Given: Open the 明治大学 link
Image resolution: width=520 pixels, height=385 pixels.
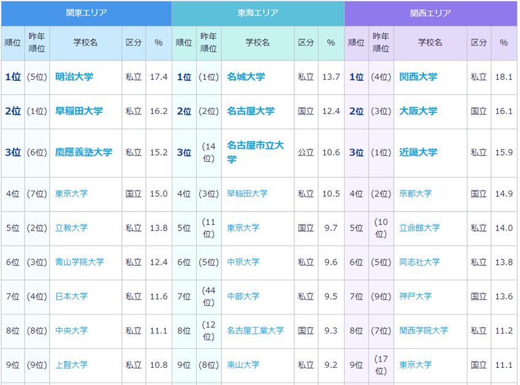Looking at the screenshot, I should point(74,77).
